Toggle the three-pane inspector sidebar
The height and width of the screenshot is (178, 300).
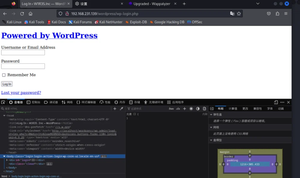(212, 109)
